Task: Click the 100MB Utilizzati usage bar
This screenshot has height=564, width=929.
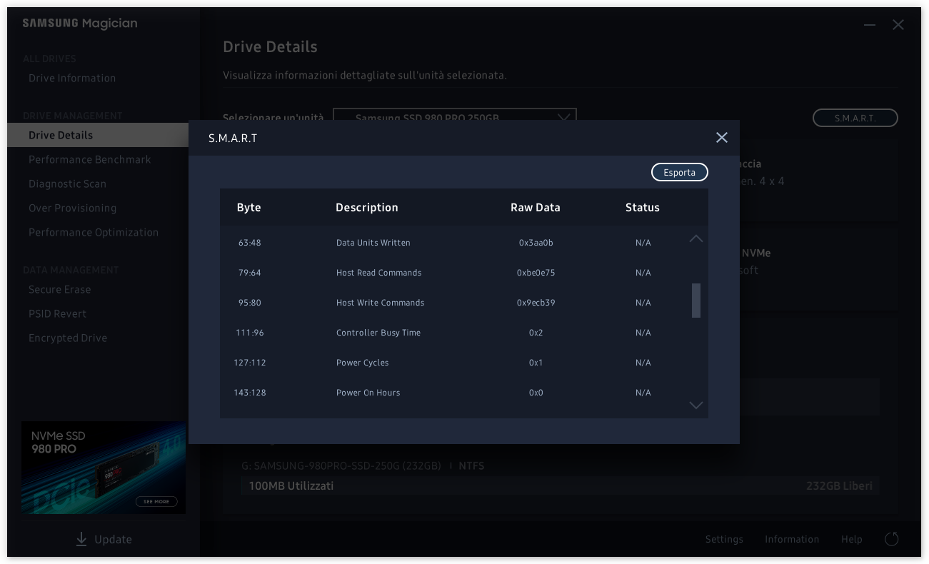Action: coord(560,486)
